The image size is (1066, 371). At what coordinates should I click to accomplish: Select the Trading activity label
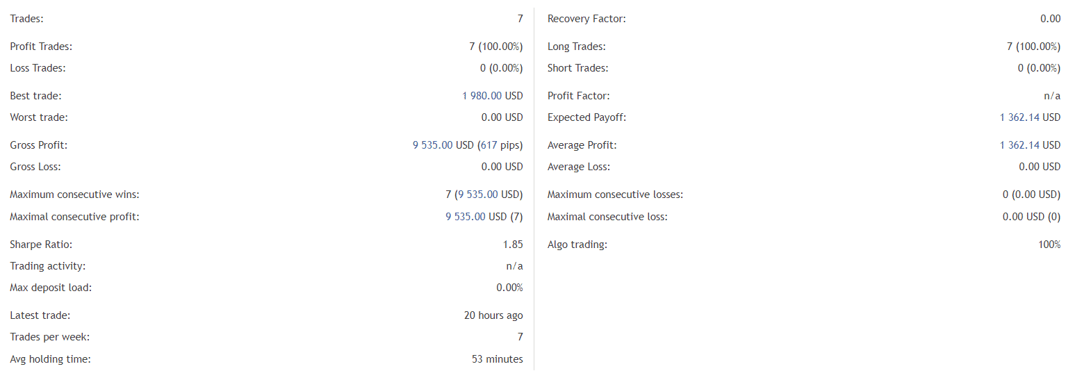pos(48,266)
